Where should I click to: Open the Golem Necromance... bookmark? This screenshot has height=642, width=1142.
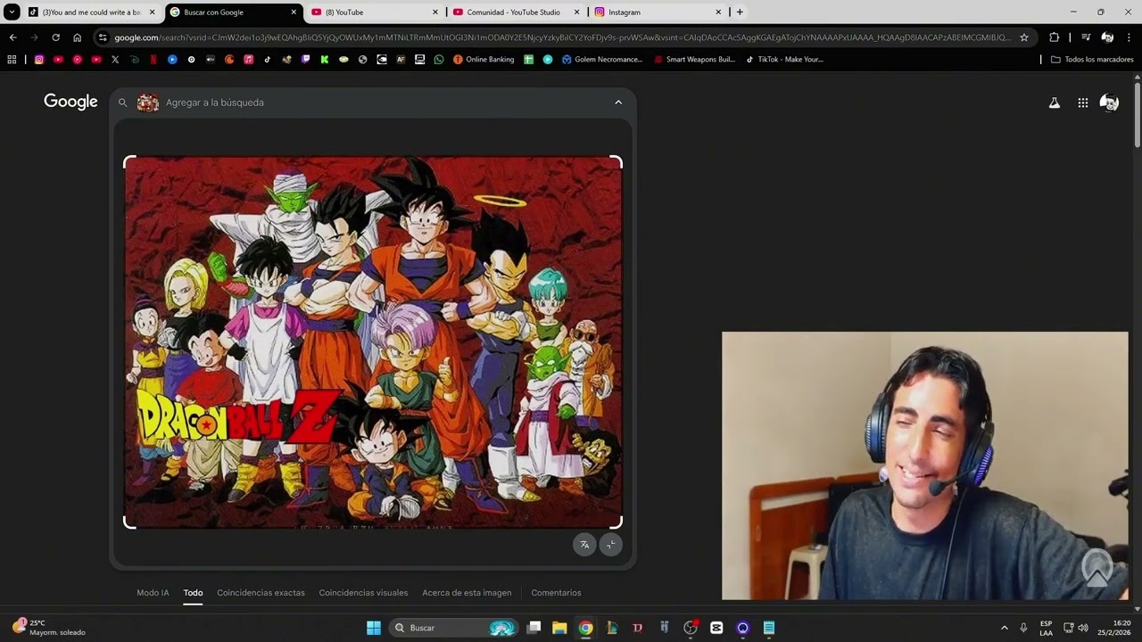602,60
